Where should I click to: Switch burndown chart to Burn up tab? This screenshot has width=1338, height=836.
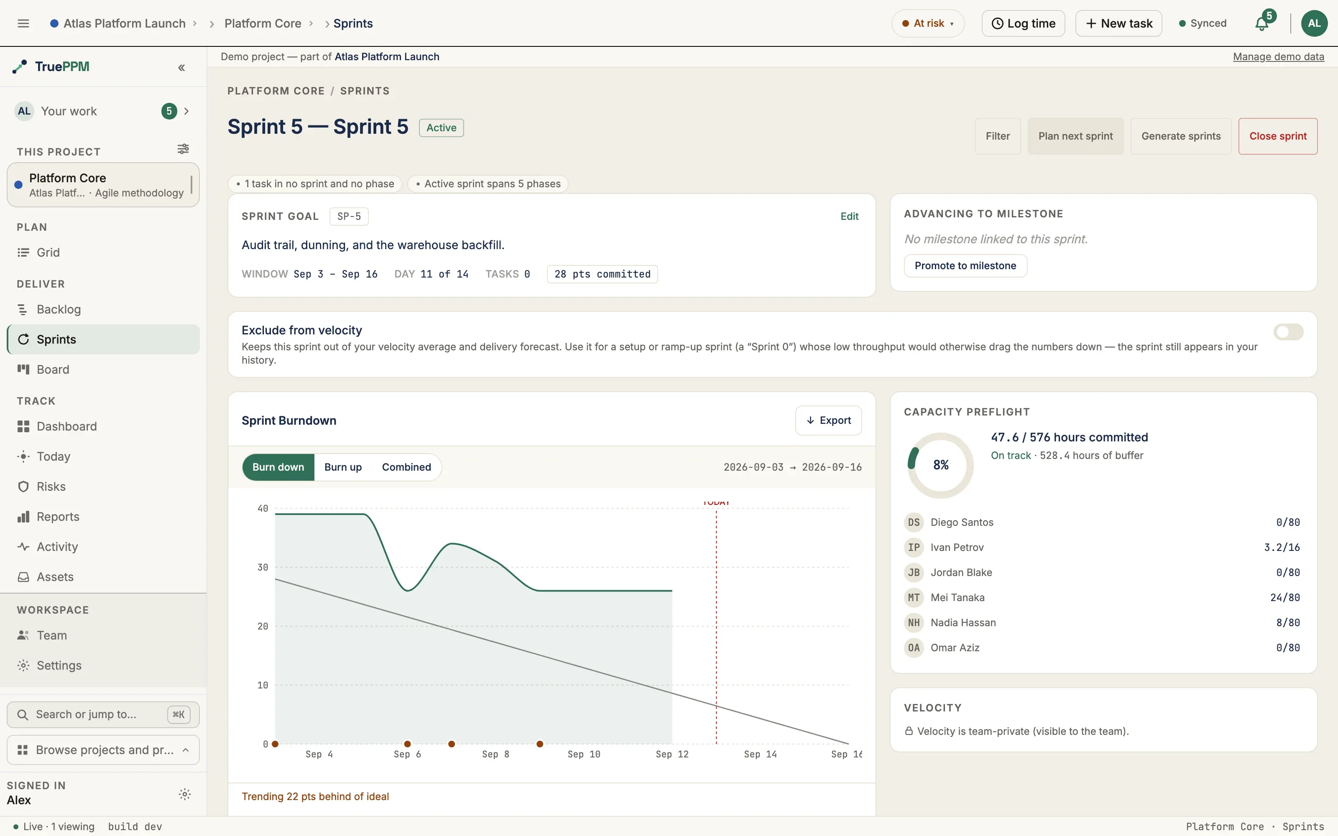pyautogui.click(x=343, y=467)
